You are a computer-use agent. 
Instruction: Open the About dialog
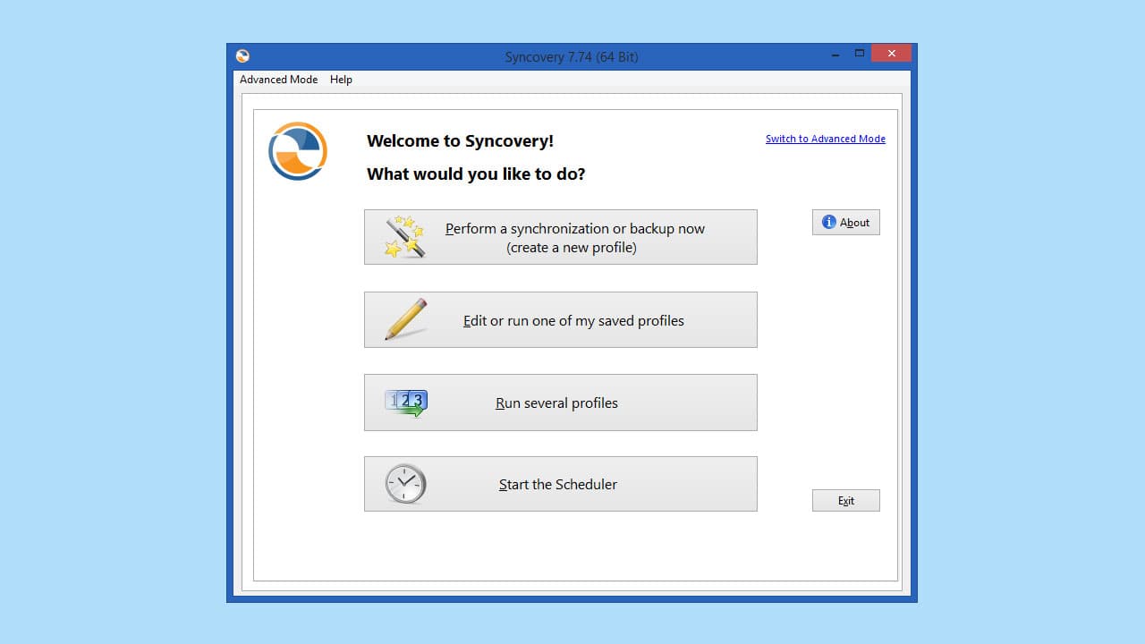[x=845, y=222]
